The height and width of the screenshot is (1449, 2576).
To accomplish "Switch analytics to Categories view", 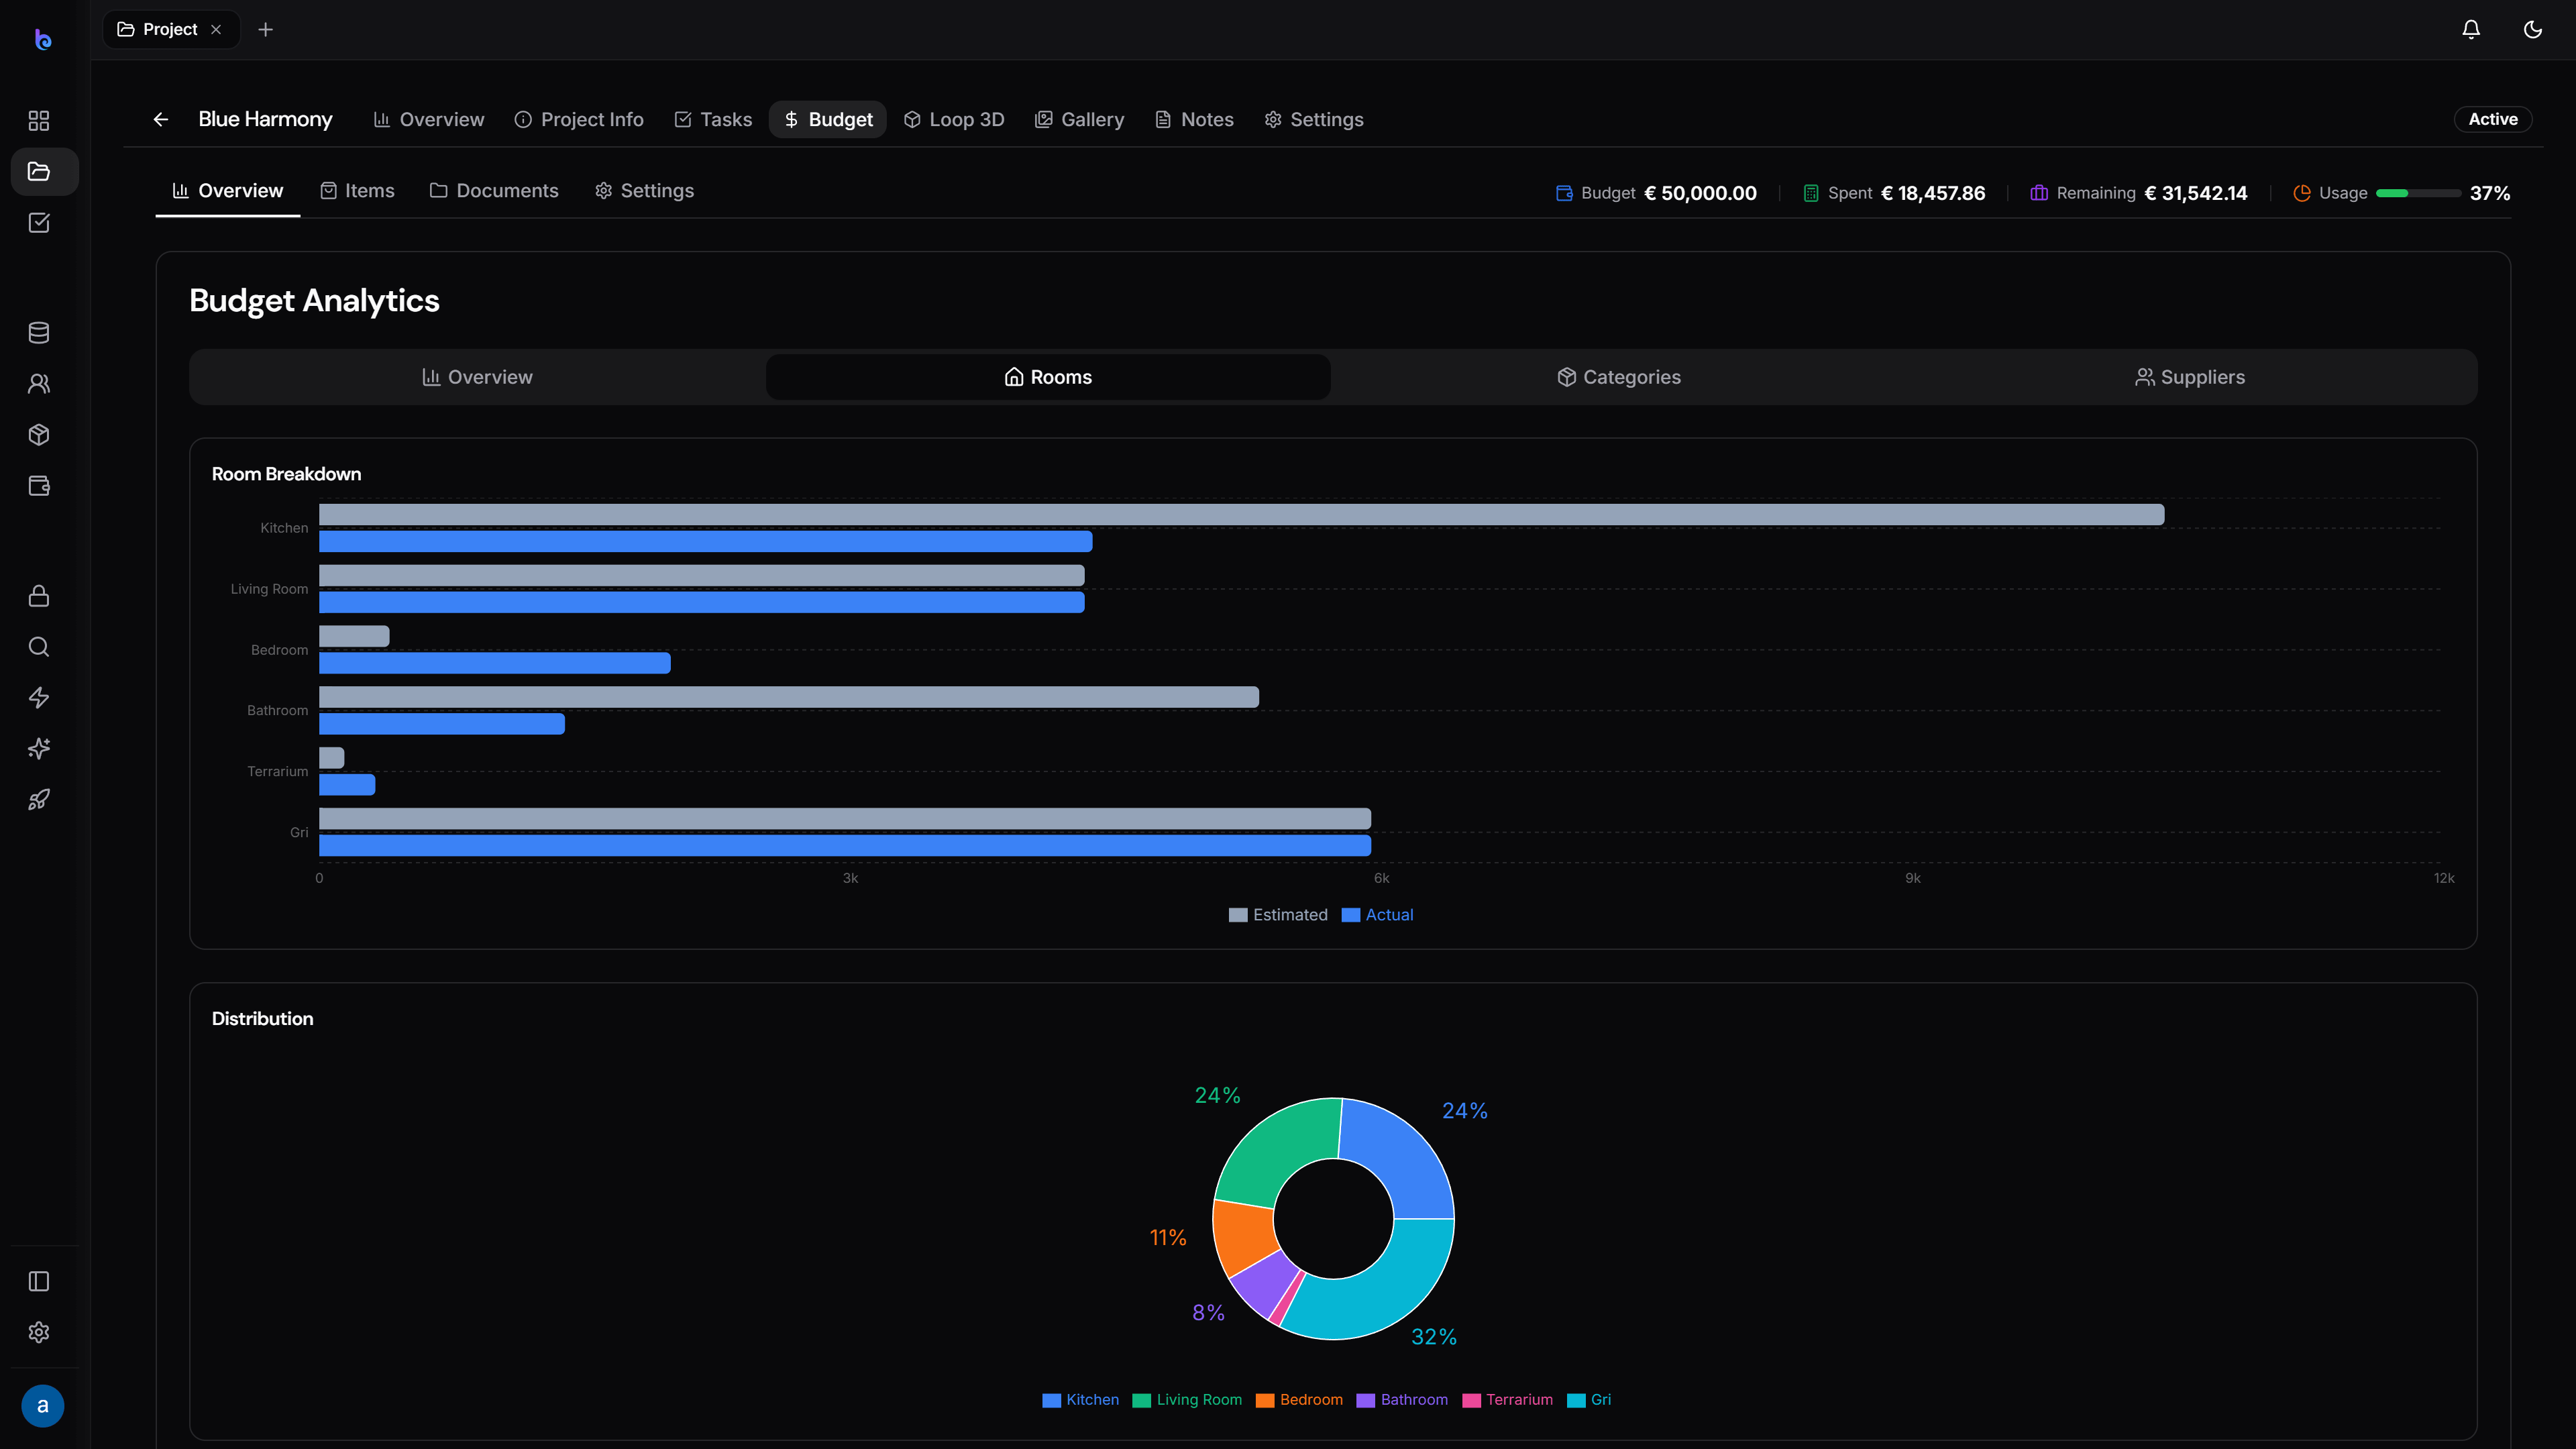I will (x=1619, y=377).
